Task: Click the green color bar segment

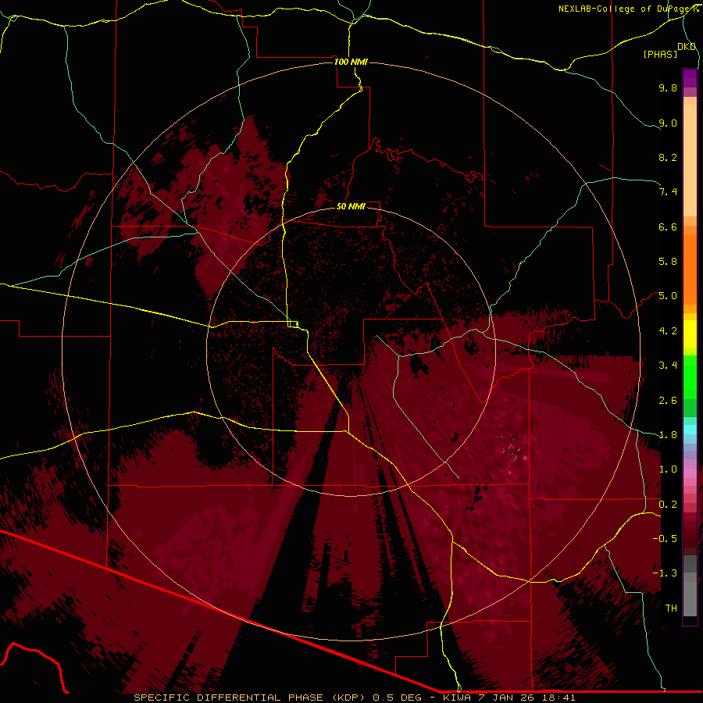Action: click(x=690, y=378)
